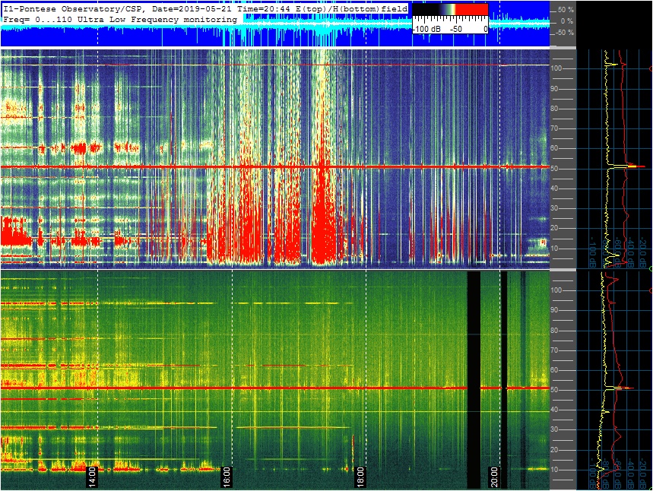Click 70 Hz tick on E-field axis
This screenshot has height=491, width=653.
[555, 128]
